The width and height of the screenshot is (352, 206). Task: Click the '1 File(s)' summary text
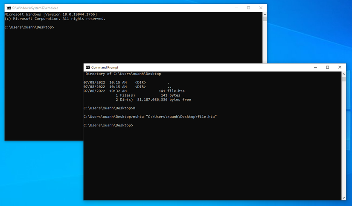pos(125,95)
